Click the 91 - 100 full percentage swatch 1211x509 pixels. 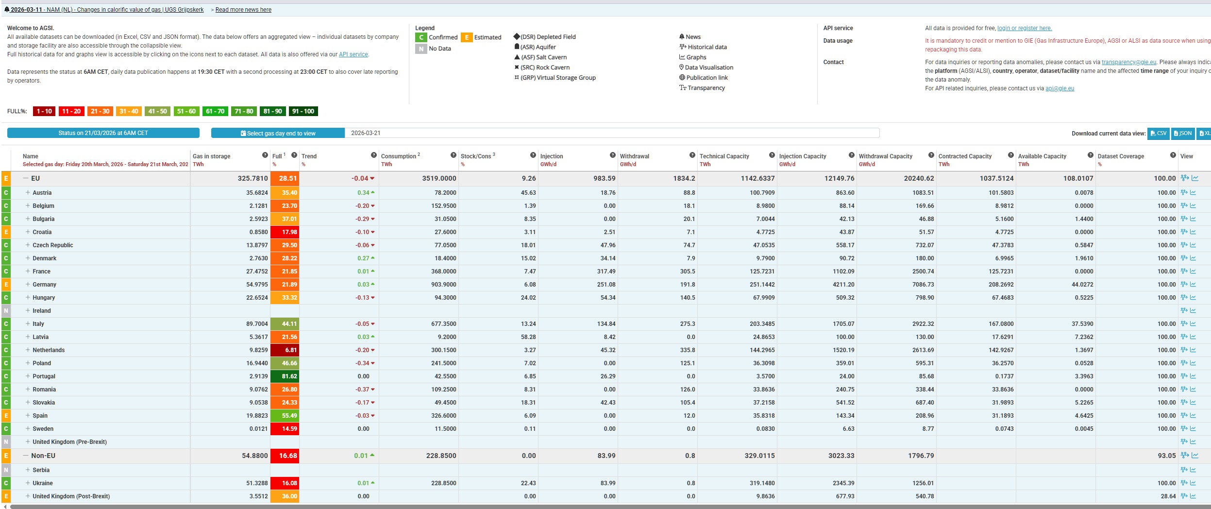(x=303, y=111)
